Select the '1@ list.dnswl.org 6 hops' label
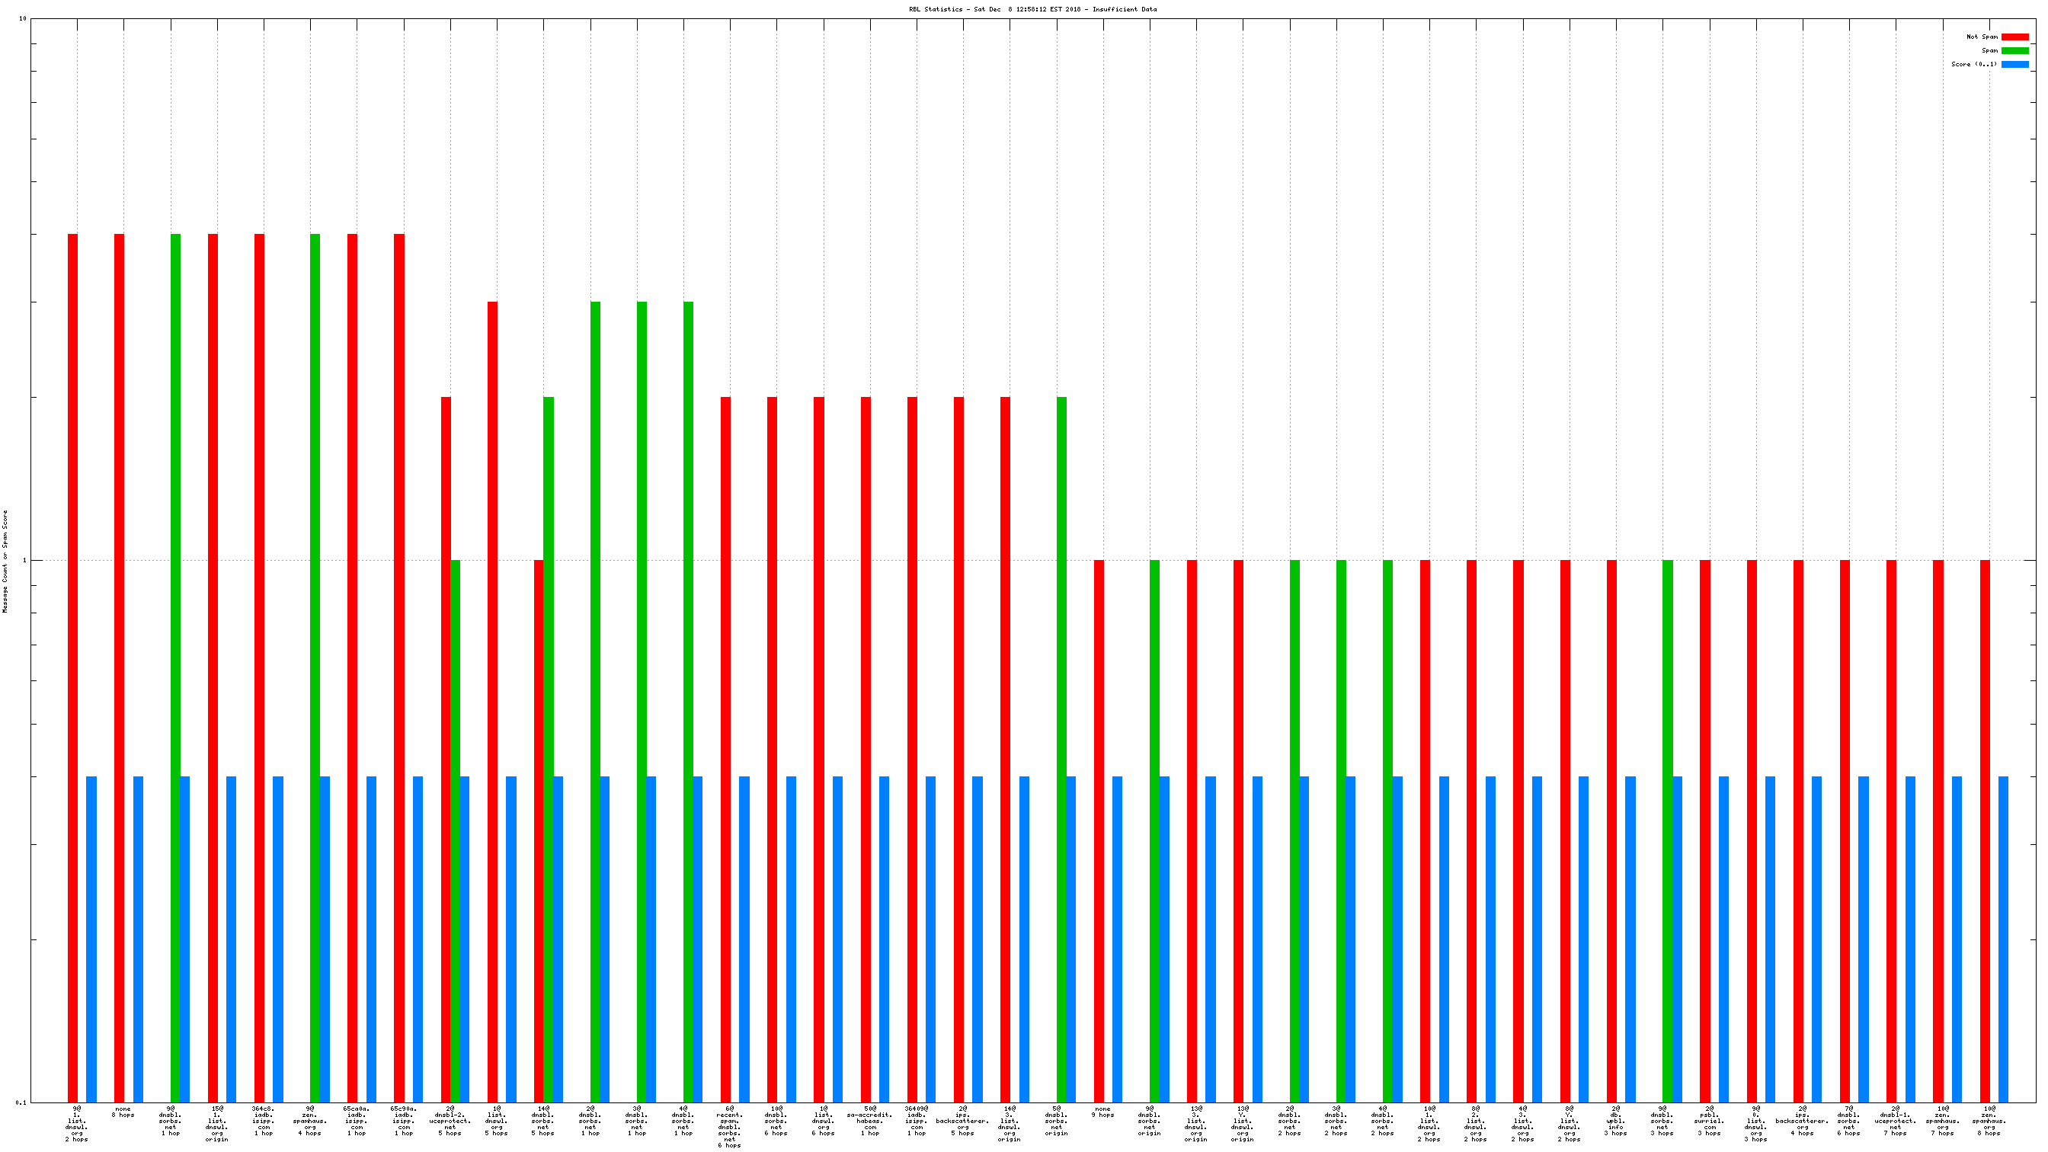Viewport: 2048px width, 1152px height. (823, 1121)
